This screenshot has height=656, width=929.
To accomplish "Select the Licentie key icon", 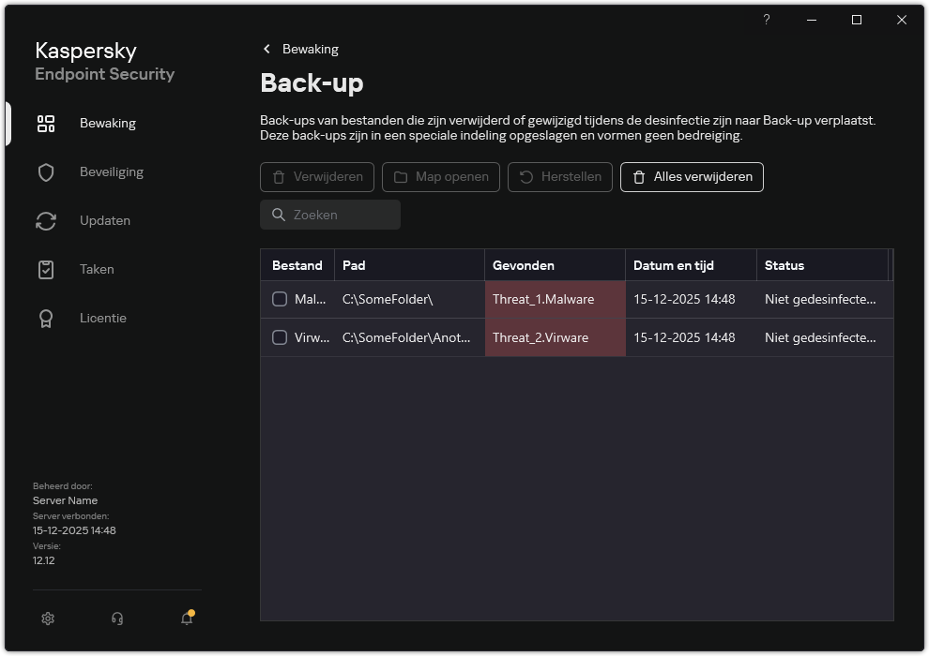I will 46,318.
